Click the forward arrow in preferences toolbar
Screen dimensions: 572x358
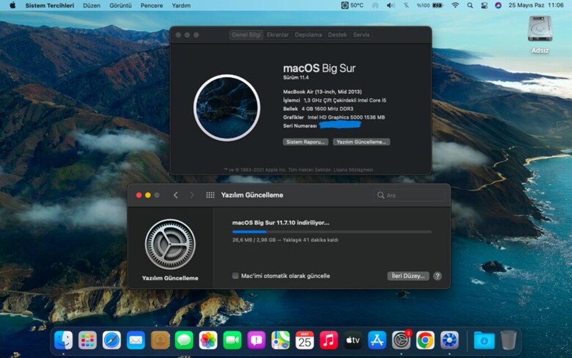192,195
